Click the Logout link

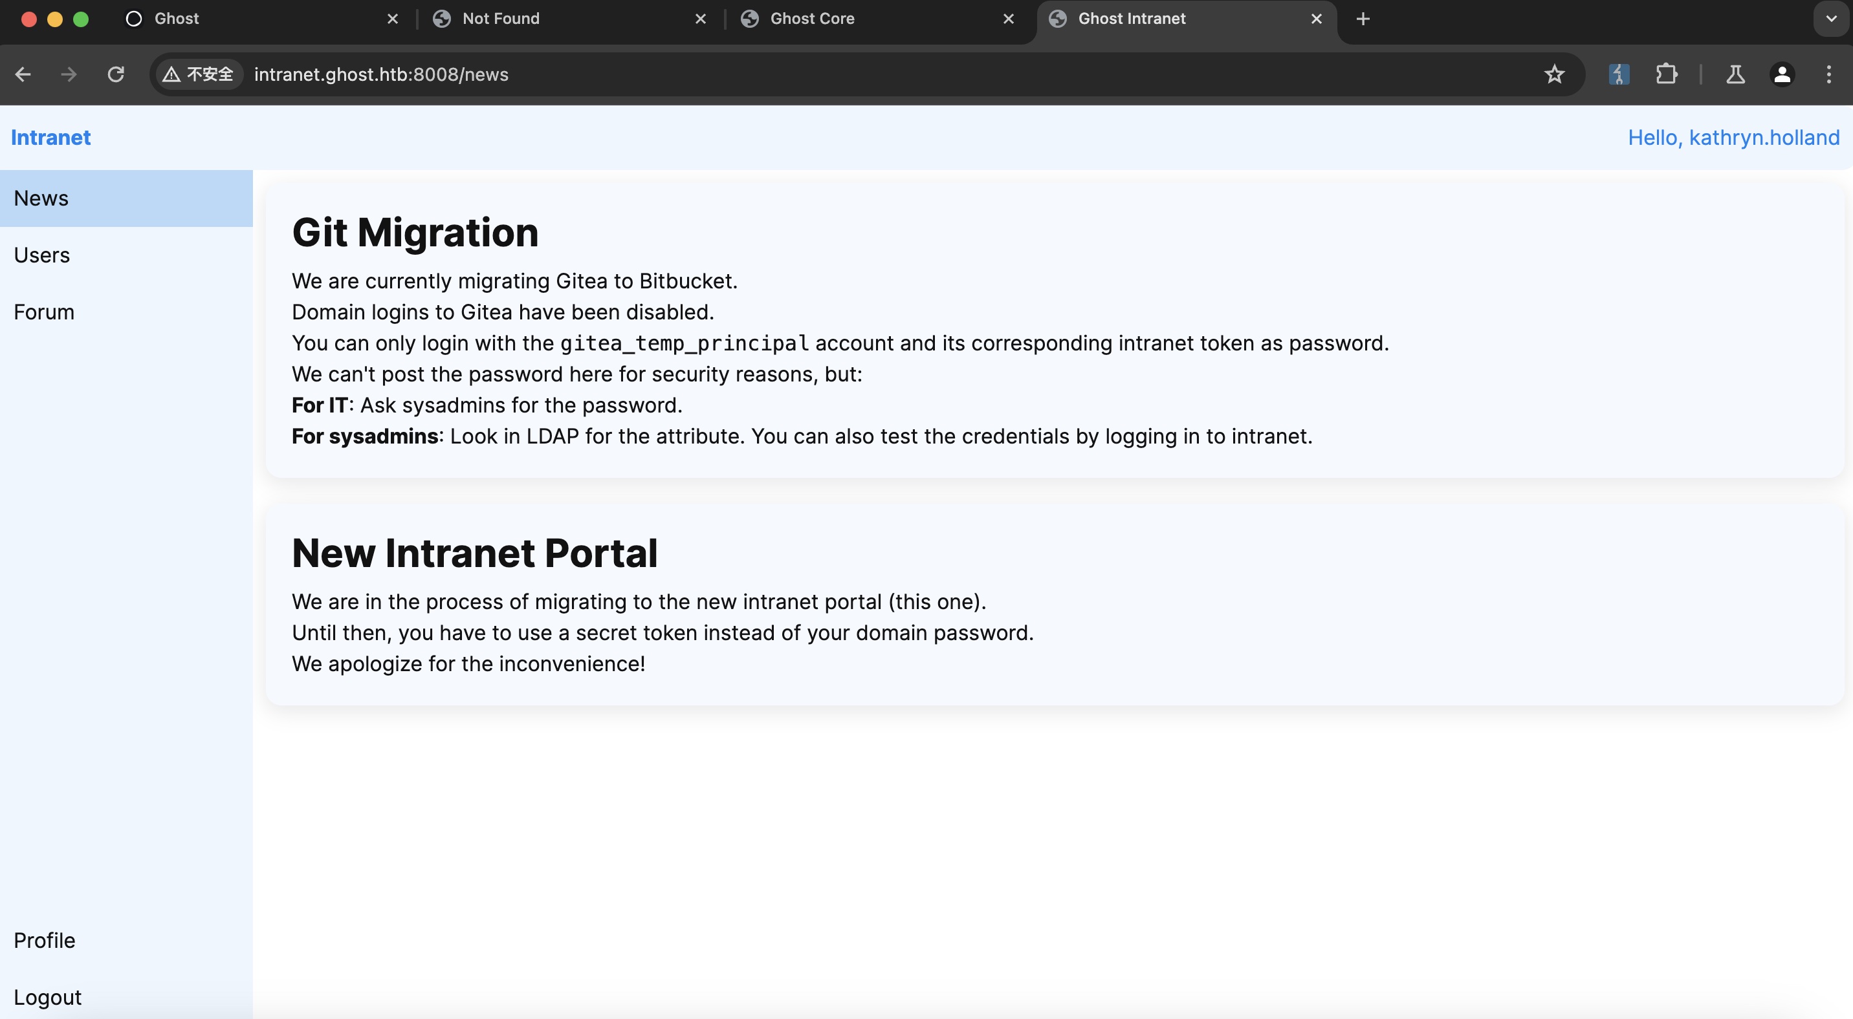47,997
